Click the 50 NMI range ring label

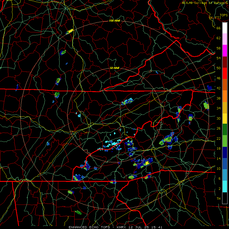tap(114, 68)
